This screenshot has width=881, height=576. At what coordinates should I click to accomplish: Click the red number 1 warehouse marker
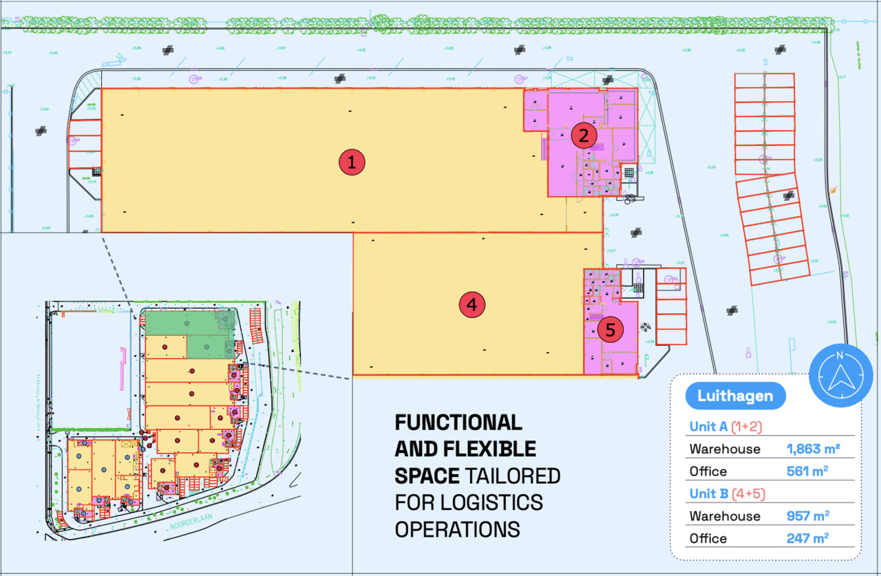pos(352,163)
